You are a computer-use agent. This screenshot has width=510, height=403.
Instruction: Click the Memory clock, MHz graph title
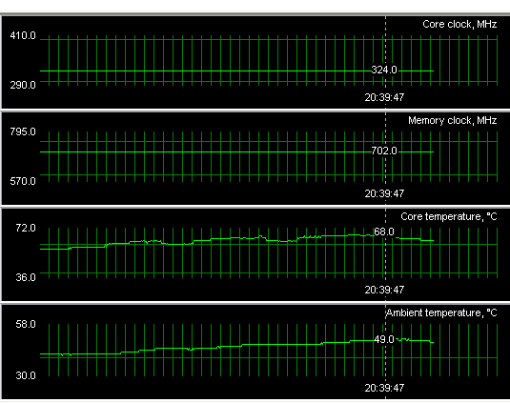[x=453, y=120]
